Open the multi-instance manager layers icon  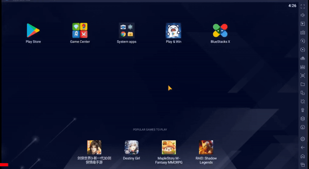click(303, 118)
